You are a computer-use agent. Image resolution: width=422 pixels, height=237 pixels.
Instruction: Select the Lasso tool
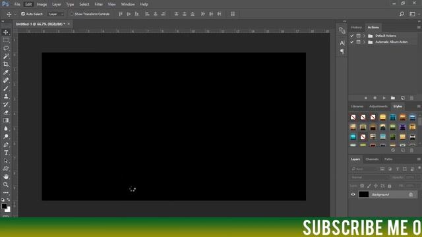point(6,48)
